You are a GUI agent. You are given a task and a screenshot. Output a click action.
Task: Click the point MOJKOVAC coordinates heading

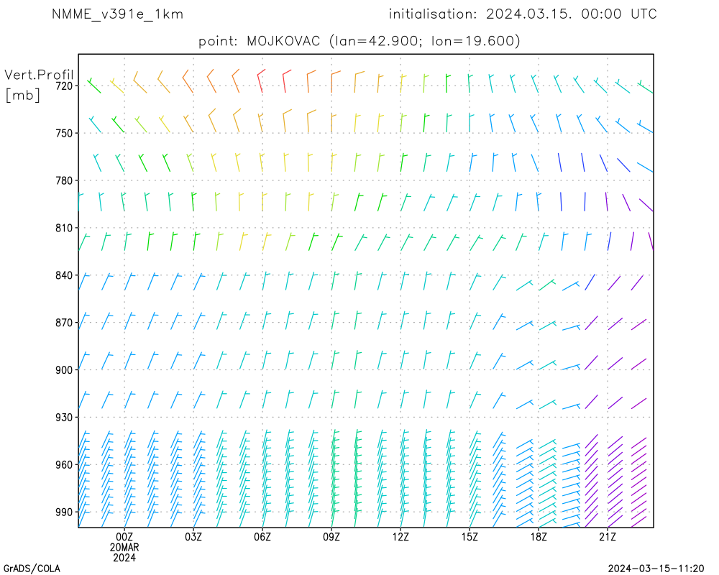pos(359,41)
